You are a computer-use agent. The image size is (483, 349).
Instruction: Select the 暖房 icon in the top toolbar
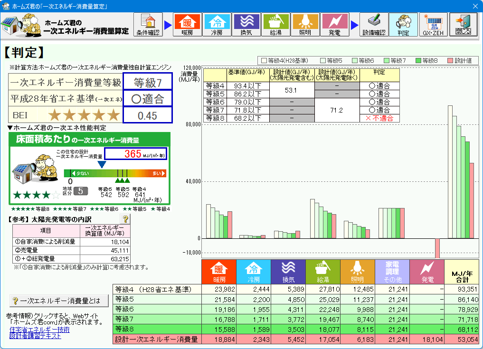188,25
